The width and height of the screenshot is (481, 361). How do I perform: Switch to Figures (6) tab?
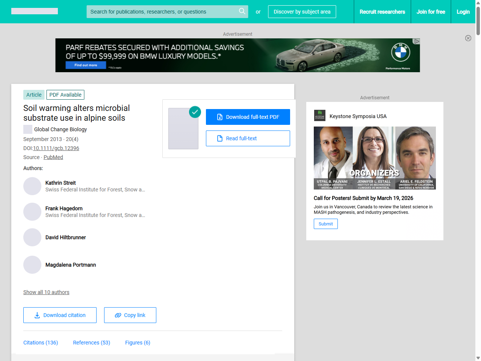[x=138, y=343]
